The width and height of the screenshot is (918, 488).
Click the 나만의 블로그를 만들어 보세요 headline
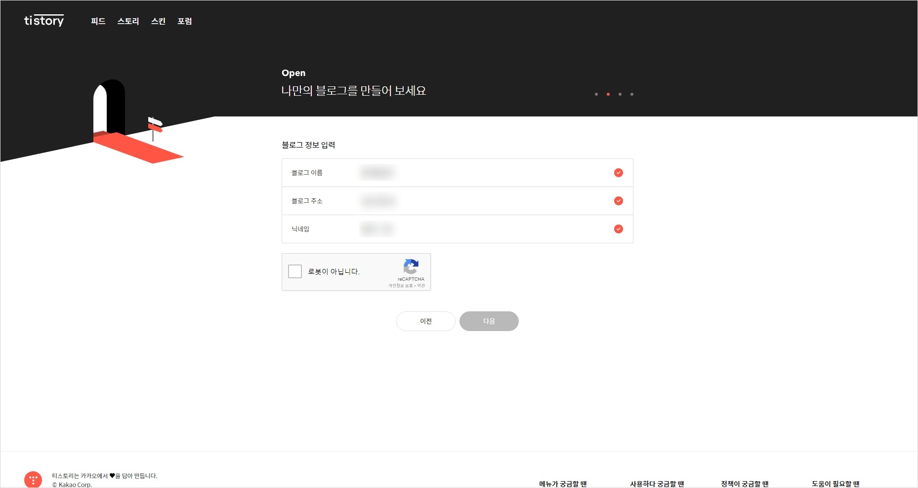[354, 91]
